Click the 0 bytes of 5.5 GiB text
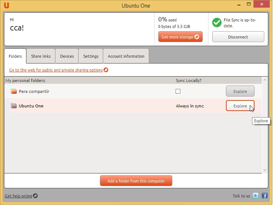Image resolution: width=273 pixels, height=205 pixels. [x=174, y=26]
